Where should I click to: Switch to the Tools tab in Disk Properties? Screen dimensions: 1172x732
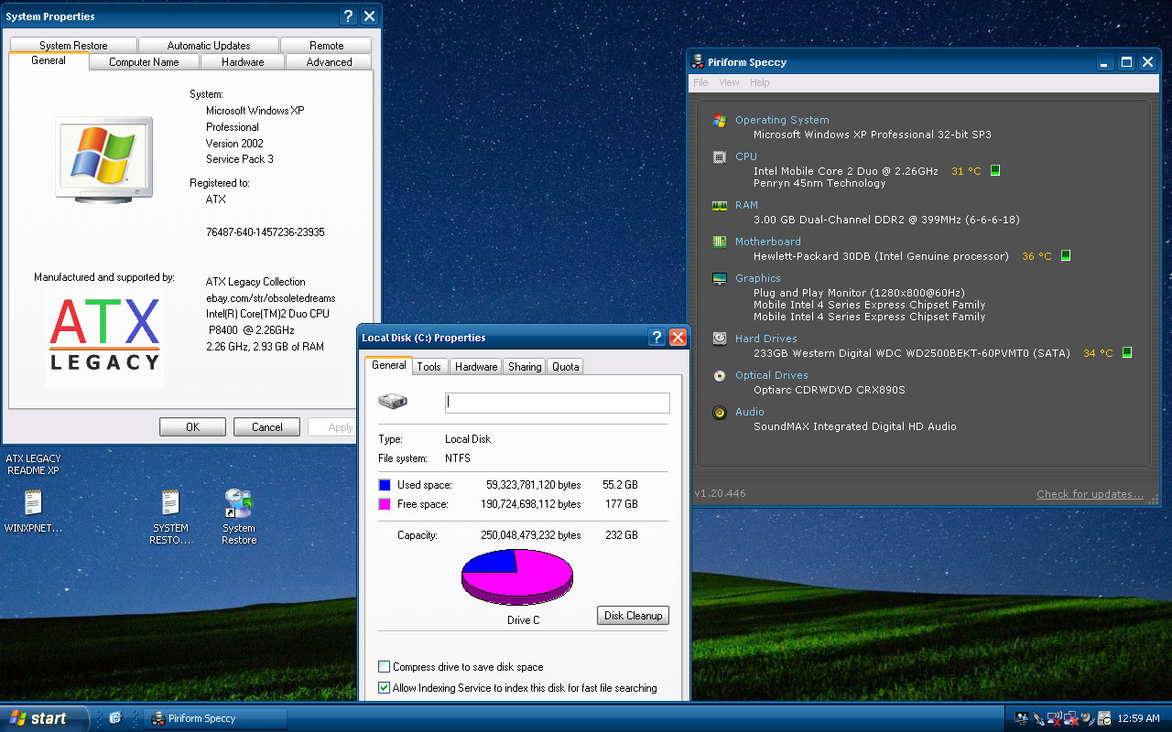coord(429,366)
